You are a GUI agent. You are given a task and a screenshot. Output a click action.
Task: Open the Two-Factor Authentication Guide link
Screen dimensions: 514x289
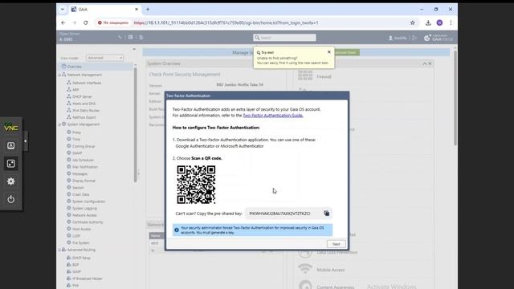pos(273,116)
